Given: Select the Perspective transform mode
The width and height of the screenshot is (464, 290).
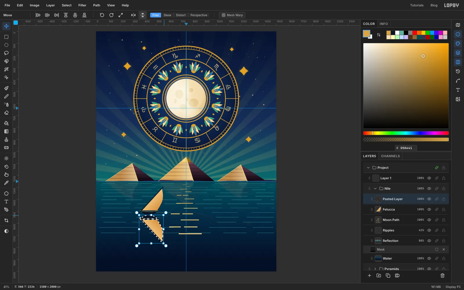Looking at the screenshot, I should coord(199,15).
